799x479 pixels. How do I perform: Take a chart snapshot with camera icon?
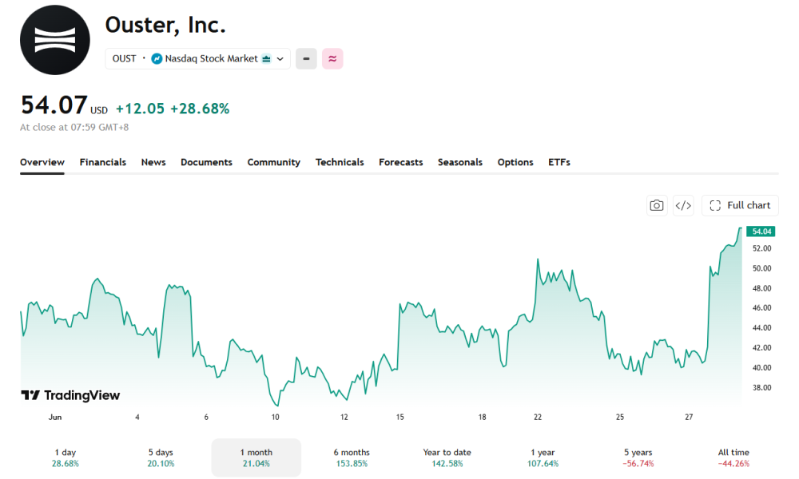(x=657, y=205)
